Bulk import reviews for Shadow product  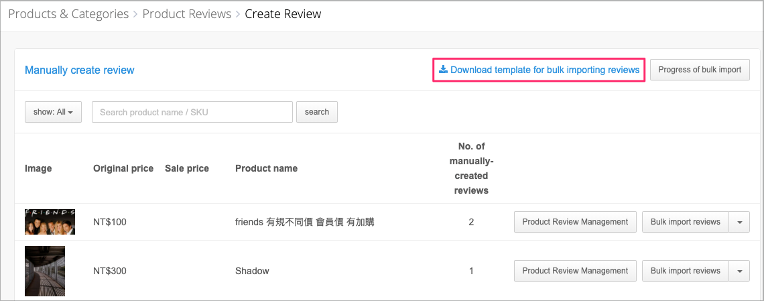tap(685, 271)
